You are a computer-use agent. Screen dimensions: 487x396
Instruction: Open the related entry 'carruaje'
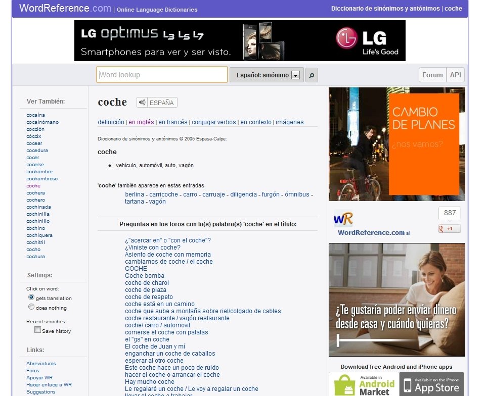[214, 194]
